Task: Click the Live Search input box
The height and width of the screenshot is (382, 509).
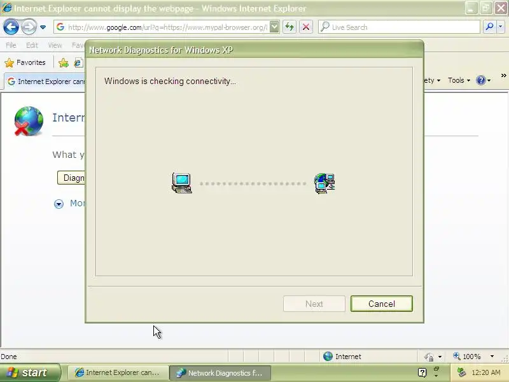Action: click(x=400, y=27)
